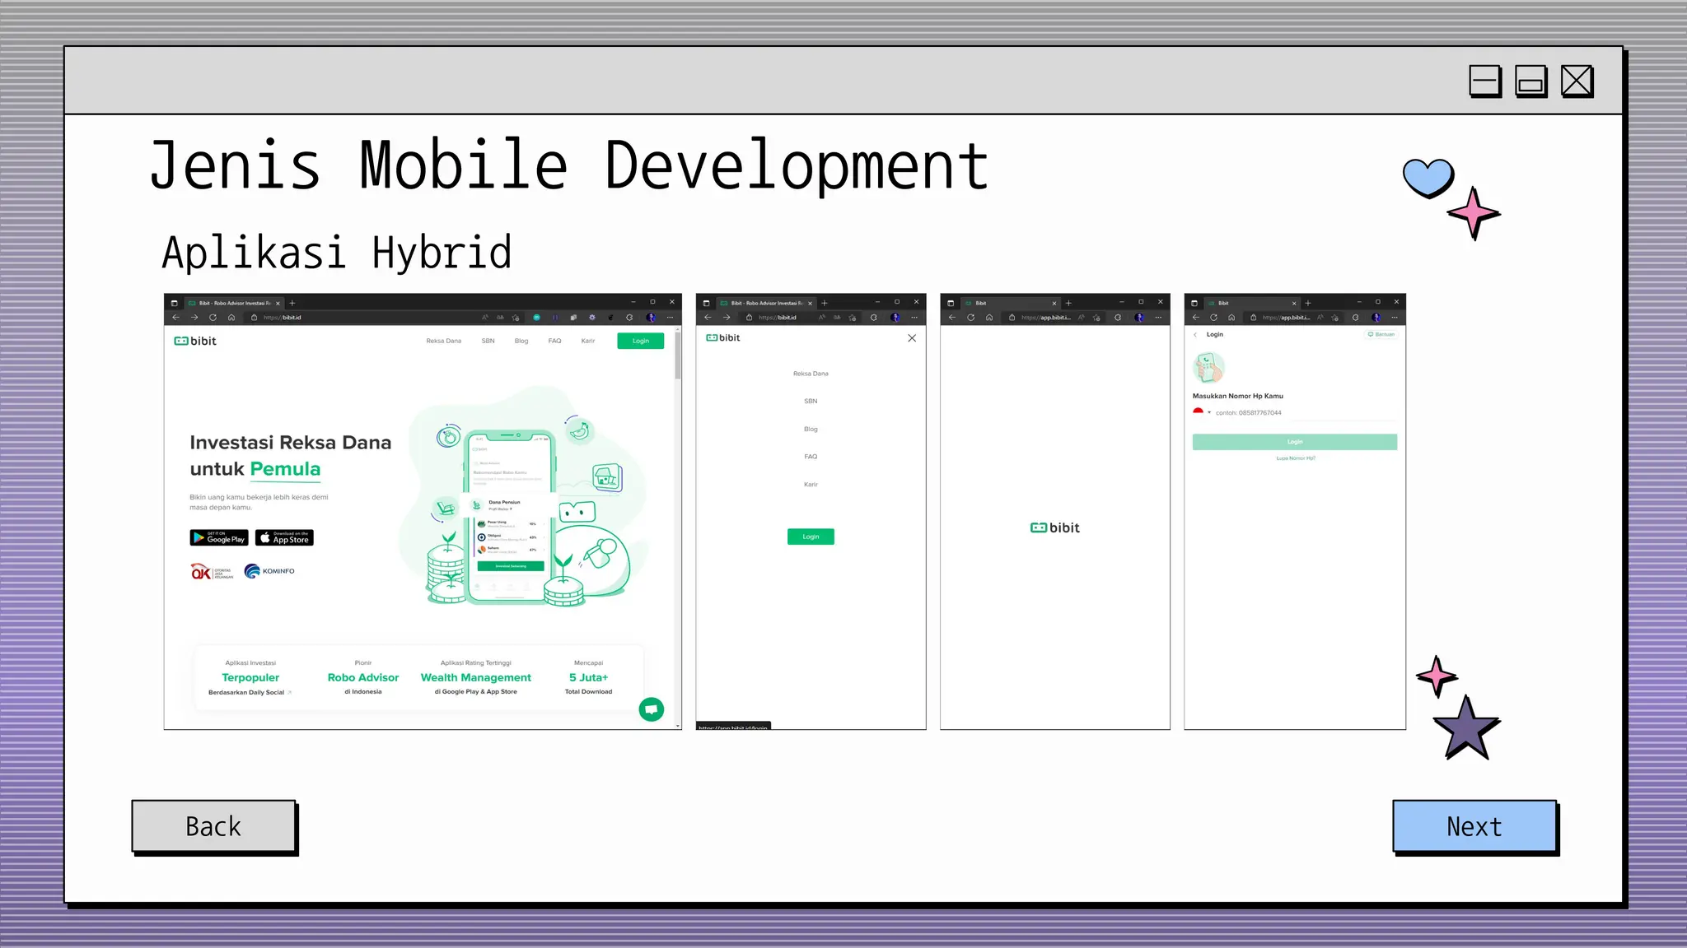Click the back chevron beside the Login title

(1195, 335)
